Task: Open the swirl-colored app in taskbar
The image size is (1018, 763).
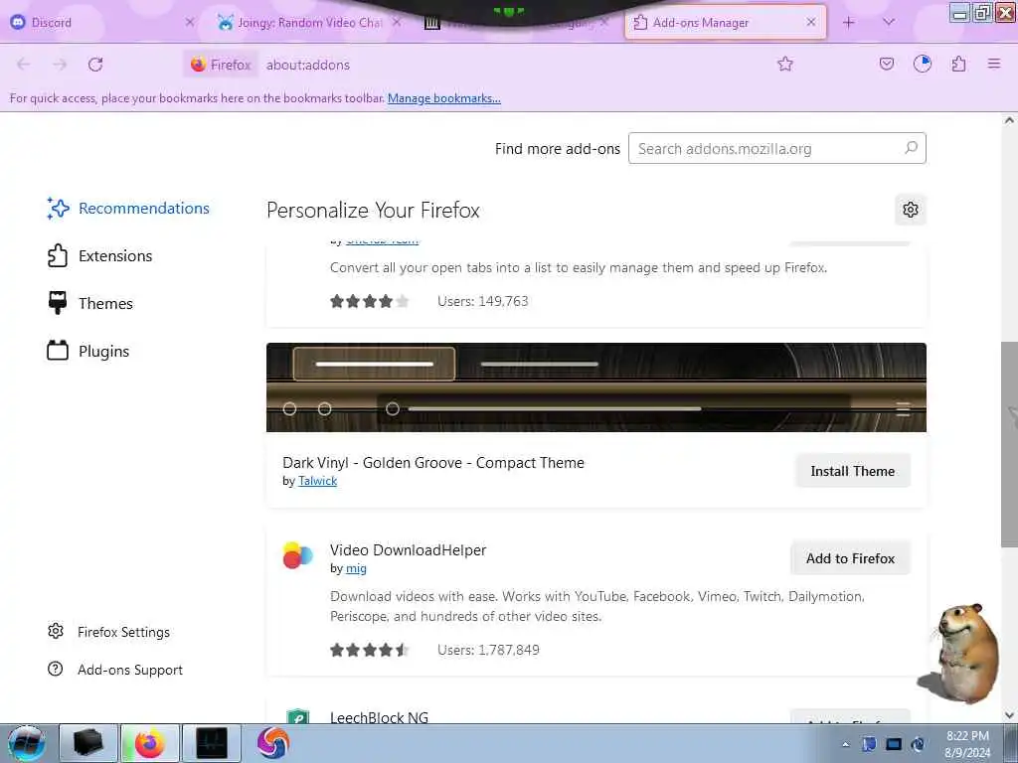Action: tap(272, 743)
